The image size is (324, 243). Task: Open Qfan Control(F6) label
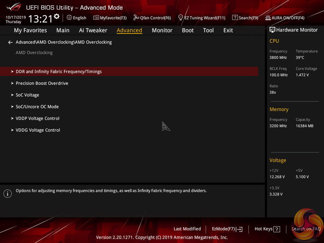click(155, 18)
